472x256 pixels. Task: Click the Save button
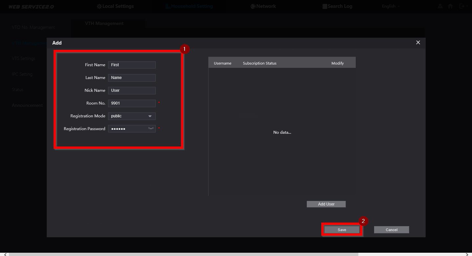point(342,230)
